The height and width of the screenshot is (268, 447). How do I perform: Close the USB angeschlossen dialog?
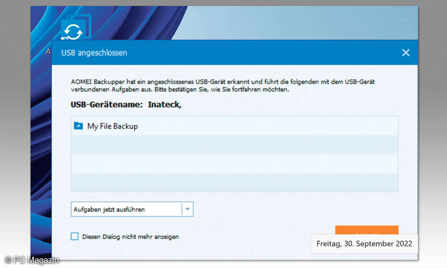tap(406, 53)
